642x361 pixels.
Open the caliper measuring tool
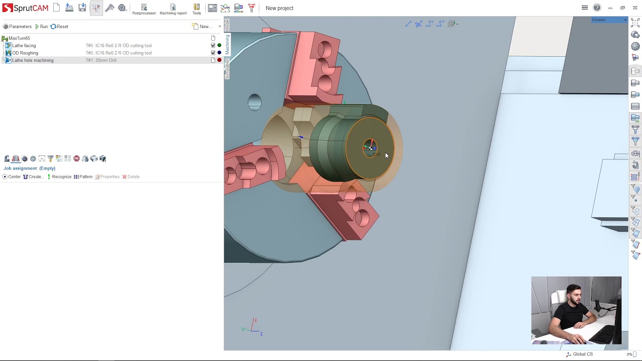coord(109,8)
